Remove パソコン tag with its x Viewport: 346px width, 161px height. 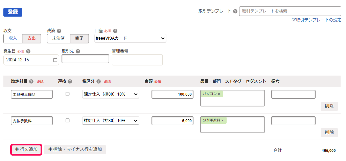(x=219, y=94)
